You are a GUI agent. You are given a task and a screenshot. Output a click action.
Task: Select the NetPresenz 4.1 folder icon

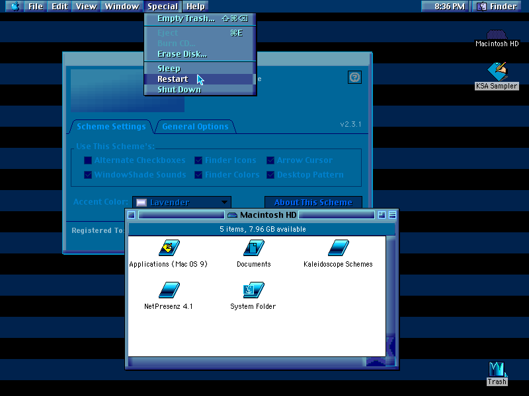pos(169,290)
